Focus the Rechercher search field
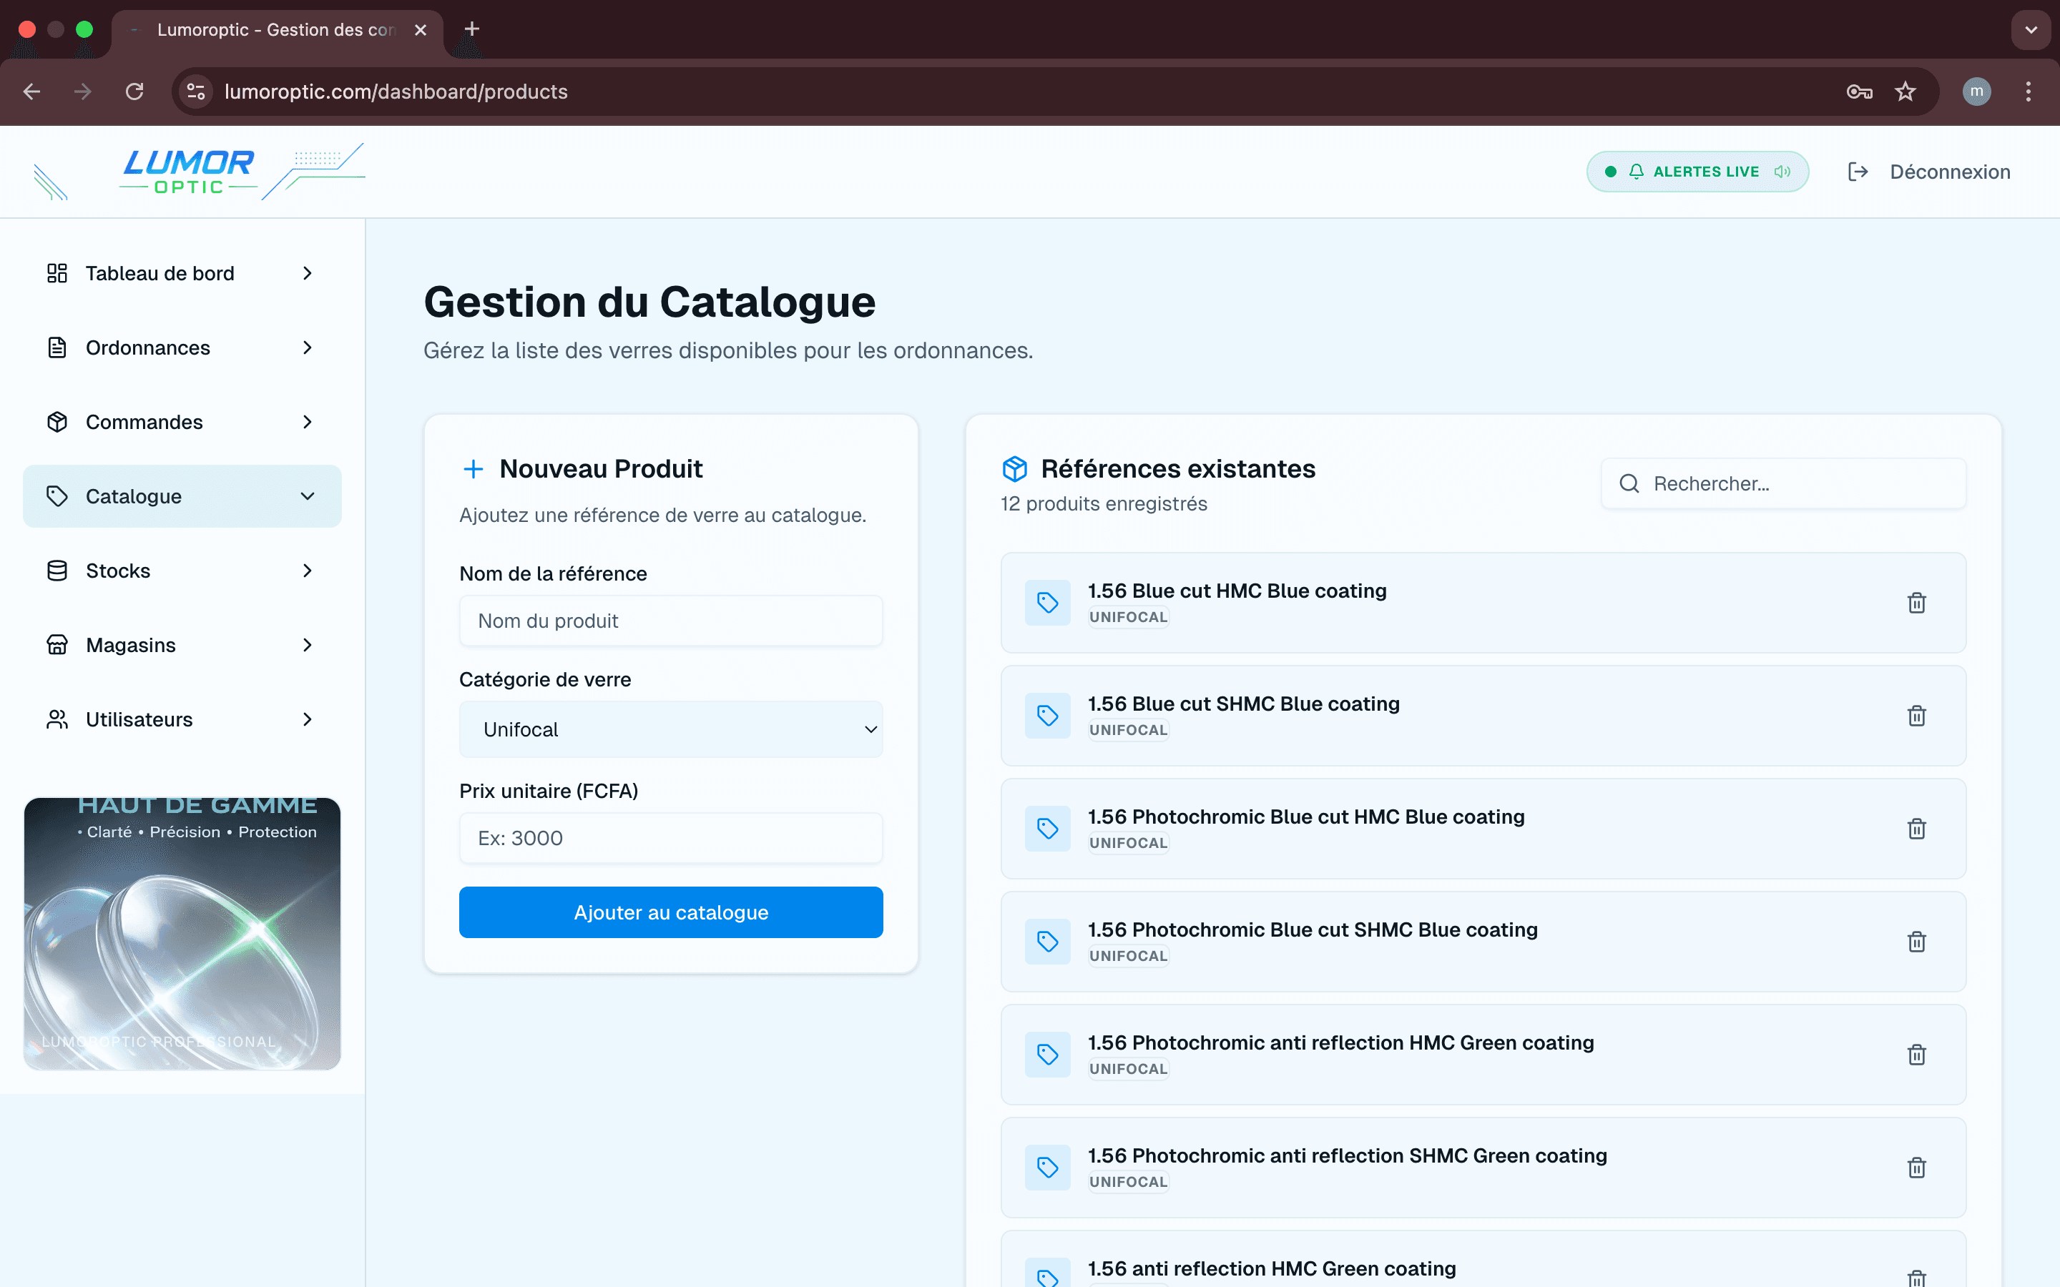This screenshot has width=2060, height=1287. coord(1783,483)
